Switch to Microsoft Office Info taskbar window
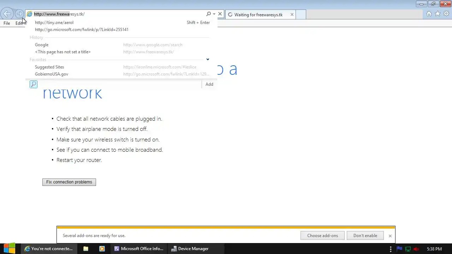Viewport: 452px width, 254px height. (x=139, y=249)
